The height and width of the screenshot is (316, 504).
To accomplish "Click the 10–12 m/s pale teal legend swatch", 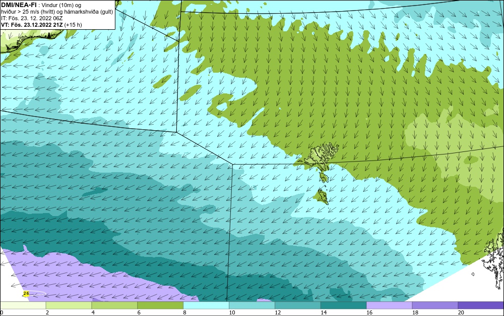I will pyautogui.click(x=252, y=305).
